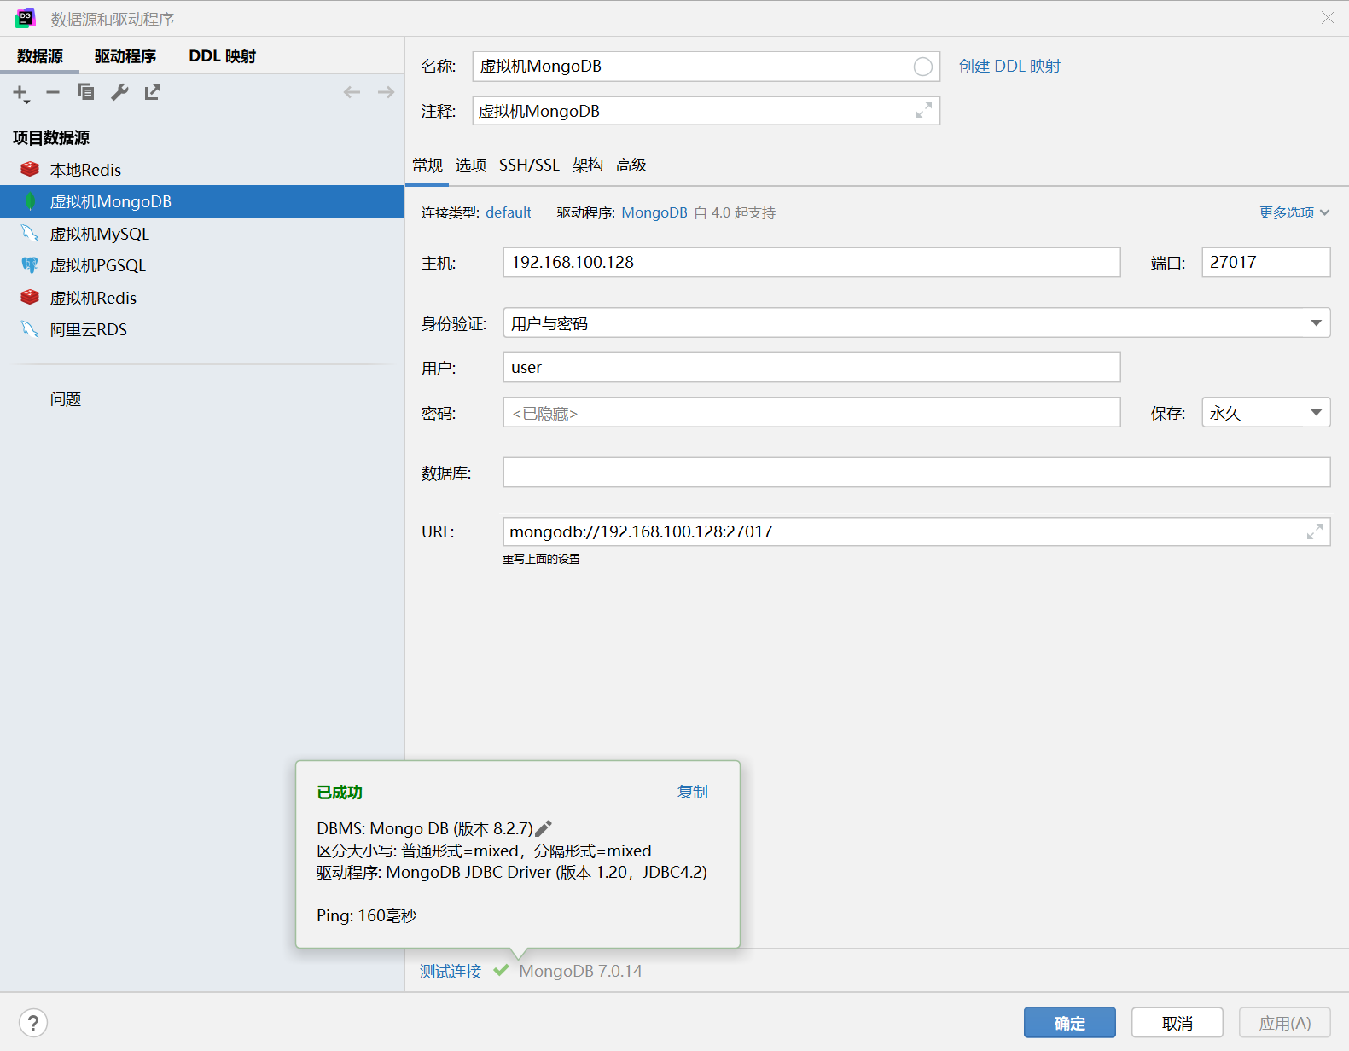Click the 虚拟机PGSQL elephant icon
Screen dimensions: 1349x1051
(x=30, y=265)
